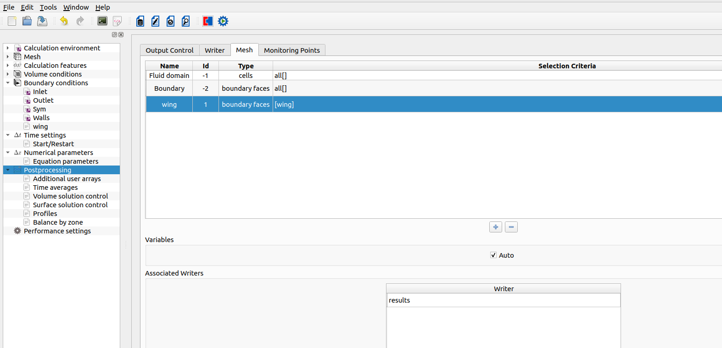The height and width of the screenshot is (348, 722).
Task: Collapse the Boundary conditions tree node
Action: coord(8,83)
